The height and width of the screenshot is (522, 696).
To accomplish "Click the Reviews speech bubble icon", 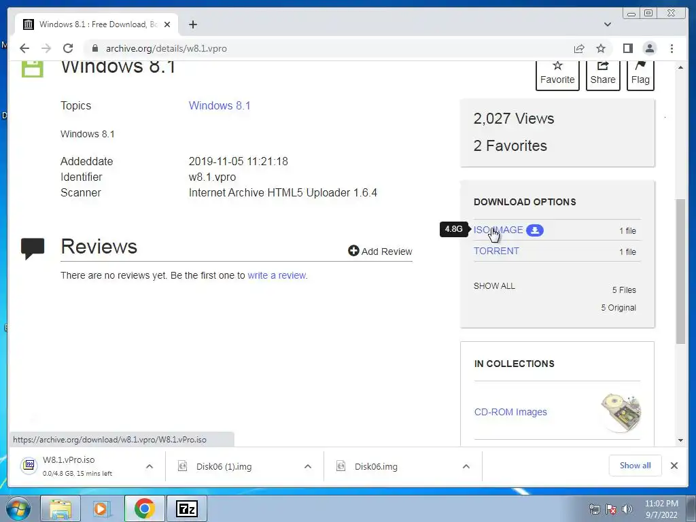I will [33, 249].
